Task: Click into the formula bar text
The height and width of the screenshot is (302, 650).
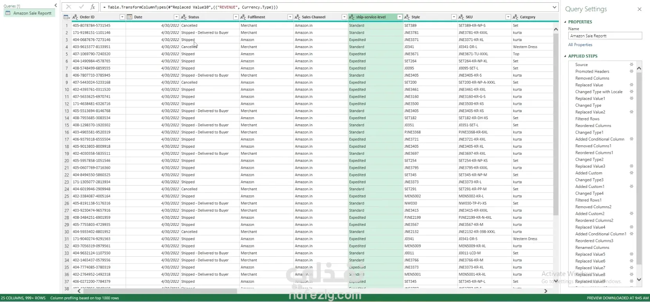Action: pos(326,7)
